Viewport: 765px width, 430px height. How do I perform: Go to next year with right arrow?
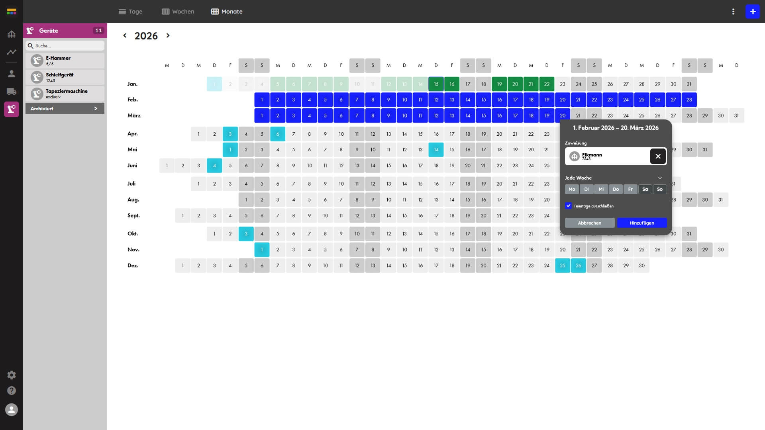pyautogui.click(x=168, y=35)
